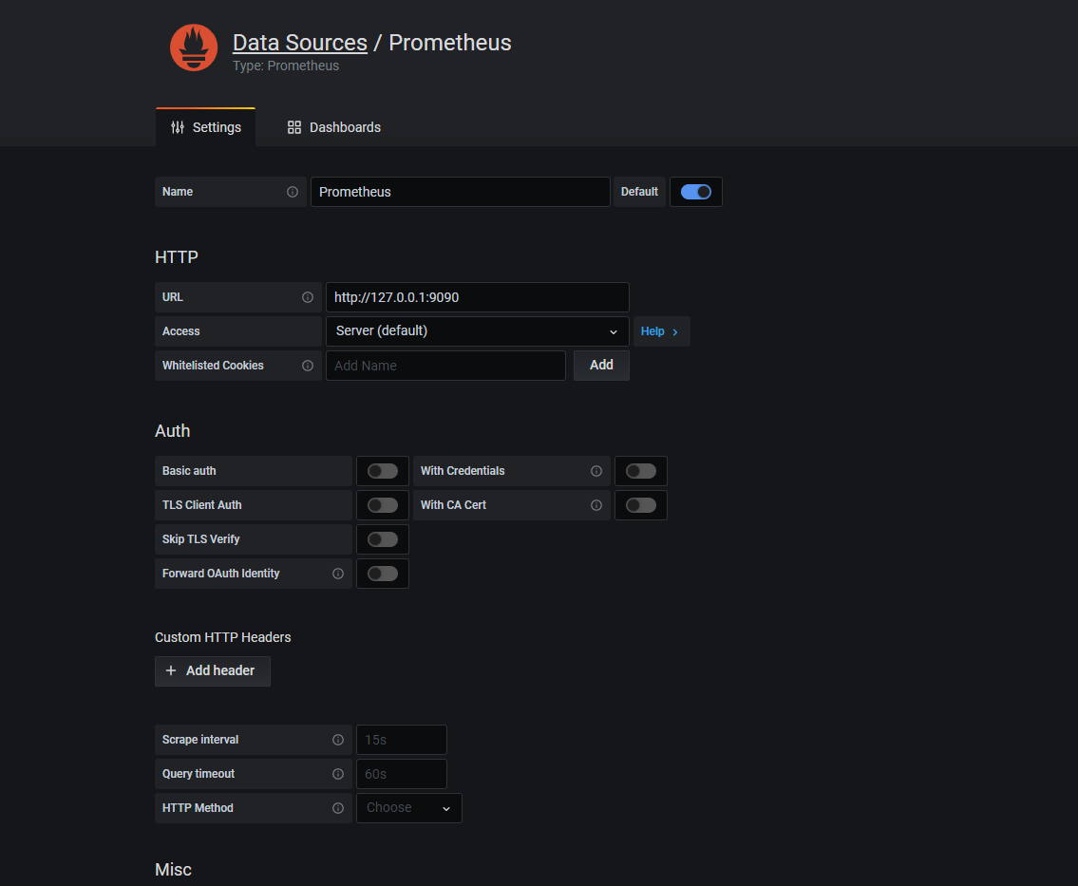The height and width of the screenshot is (886, 1078).
Task: Click the With CA Cert info icon
Action: point(596,505)
